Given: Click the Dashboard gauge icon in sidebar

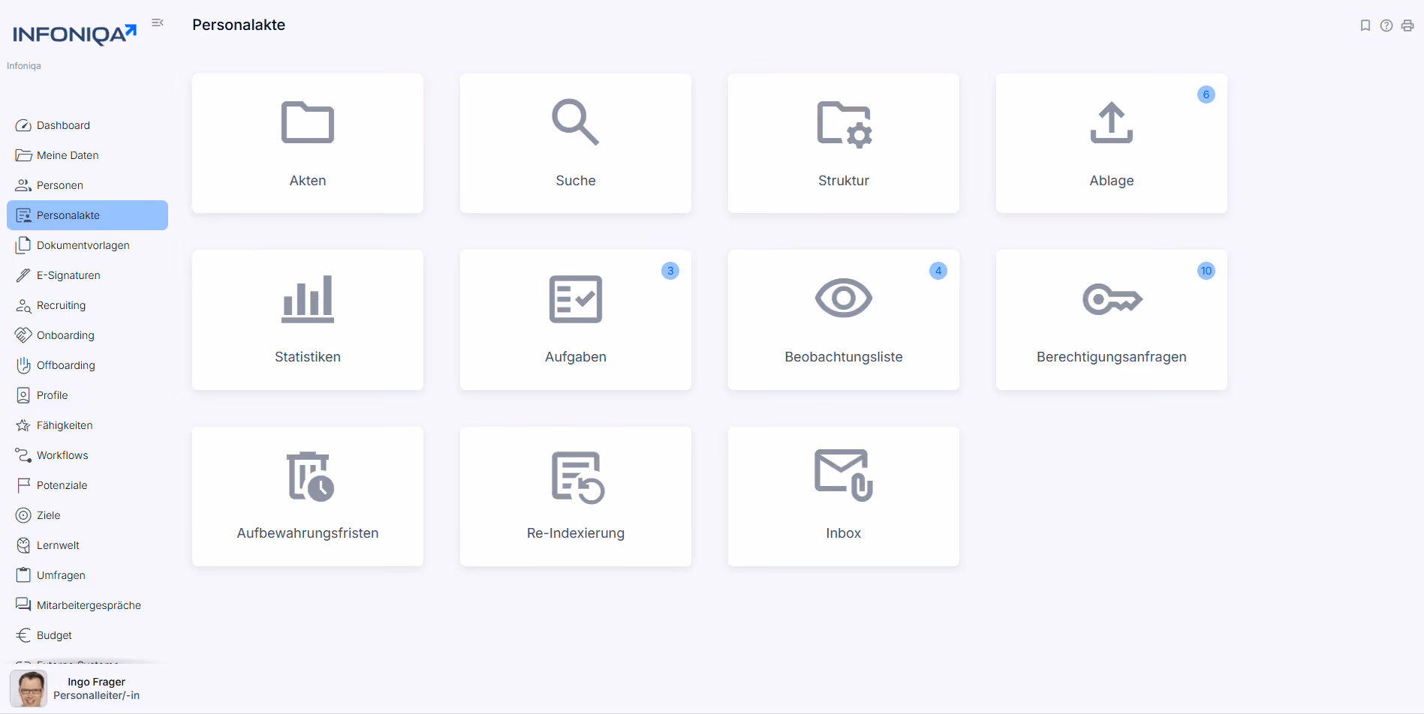Looking at the screenshot, I should [x=23, y=125].
